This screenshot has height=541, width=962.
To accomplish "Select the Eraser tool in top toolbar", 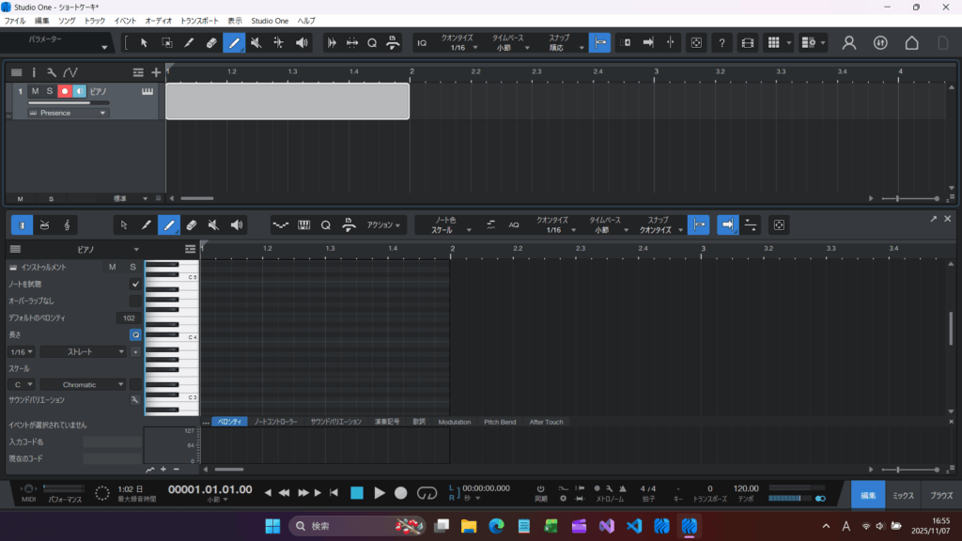I will 211,43.
